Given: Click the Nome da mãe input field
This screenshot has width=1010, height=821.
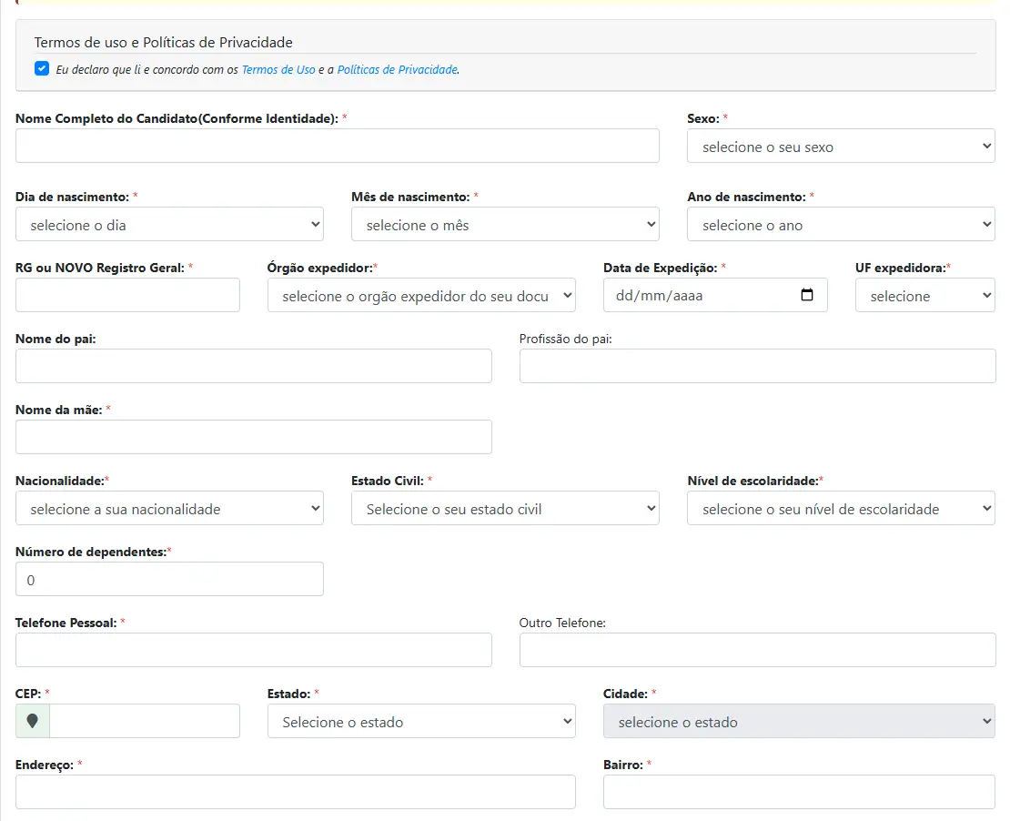Looking at the screenshot, I should point(253,437).
